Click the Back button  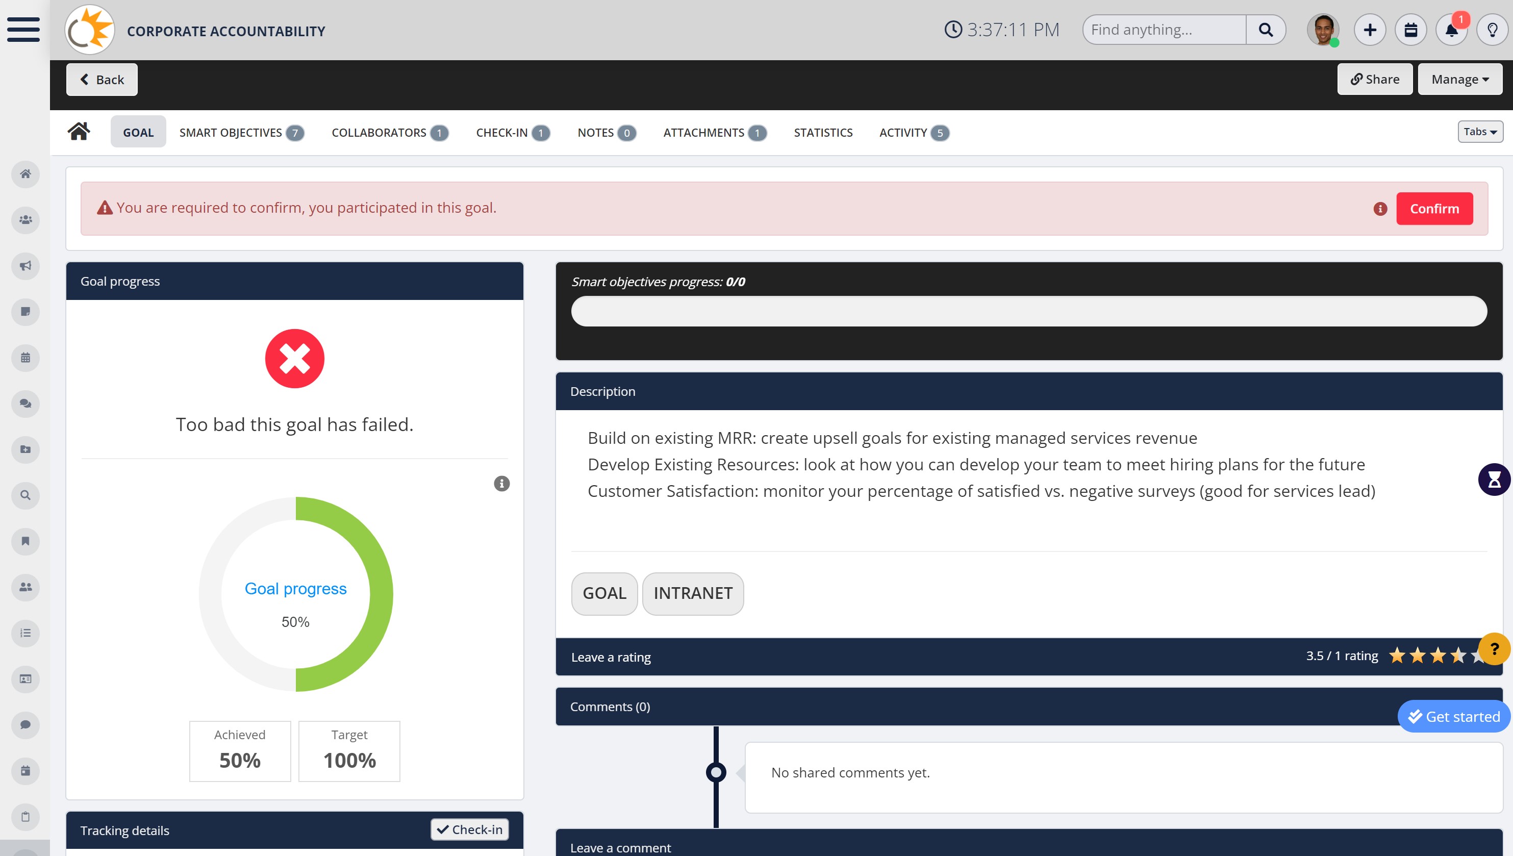point(102,80)
